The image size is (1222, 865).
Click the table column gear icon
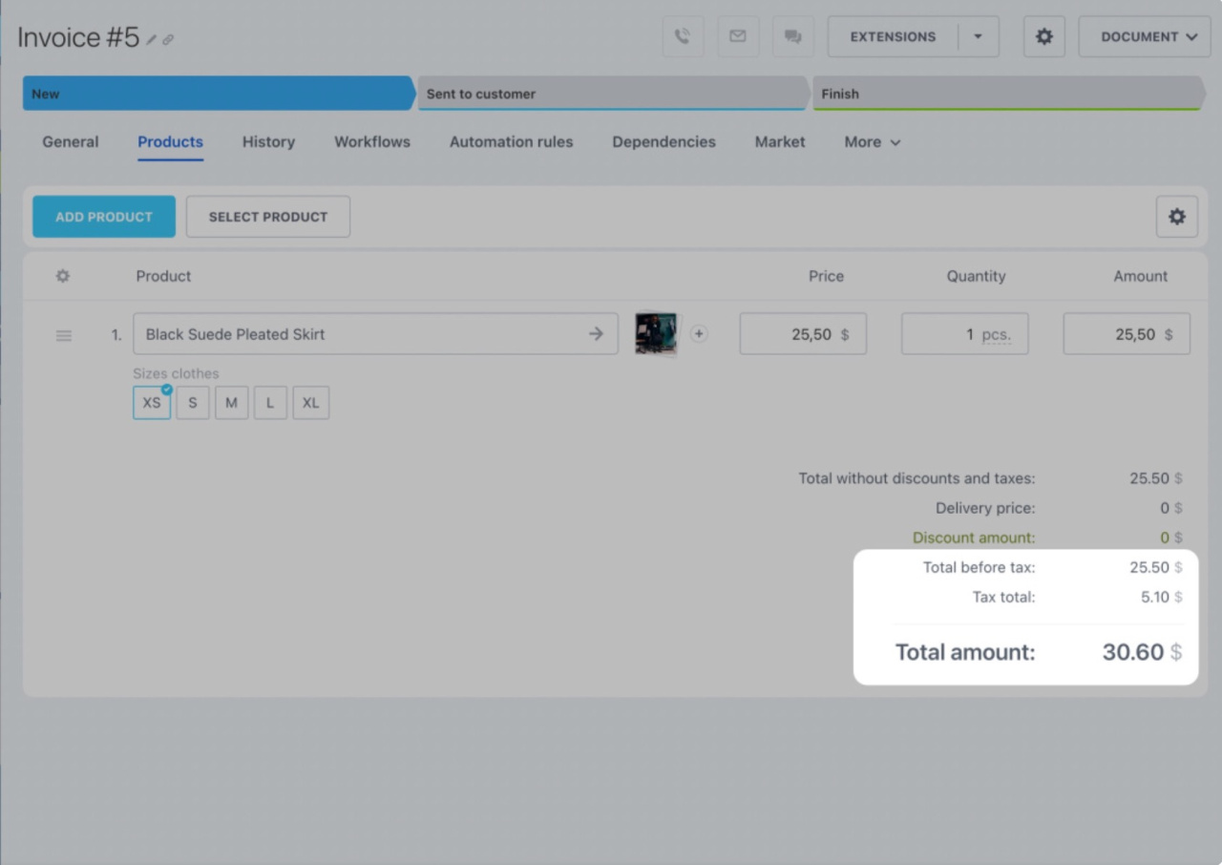point(63,276)
